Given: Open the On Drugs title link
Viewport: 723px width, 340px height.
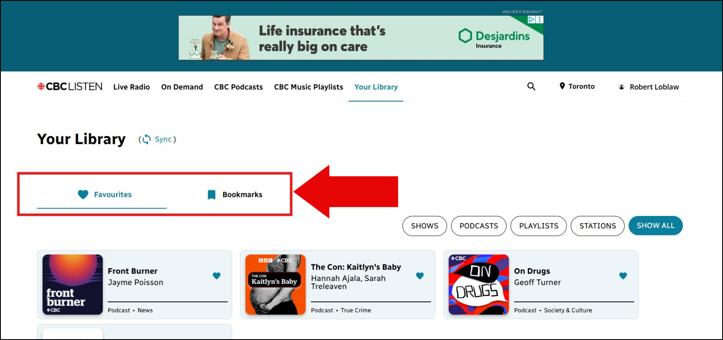Looking at the screenshot, I should pyautogui.click(x=532, y=271).
